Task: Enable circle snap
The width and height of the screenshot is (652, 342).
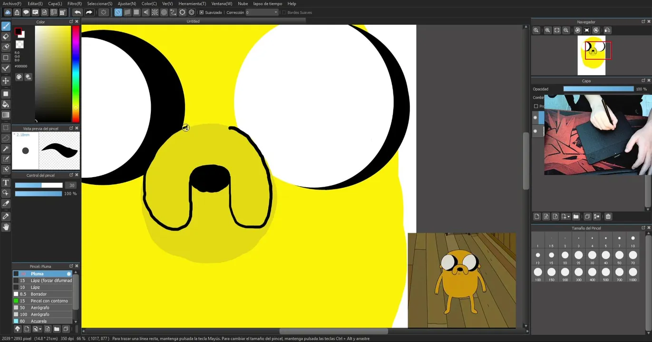Action: pos(164,12)
